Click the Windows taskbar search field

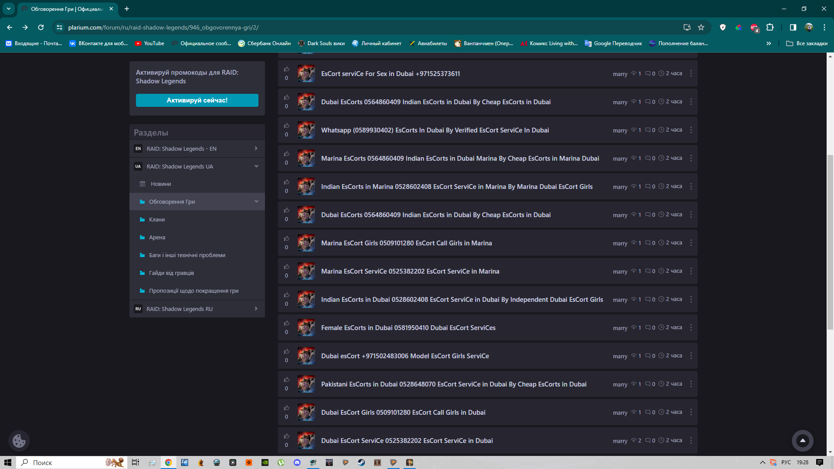click(72, 462)
